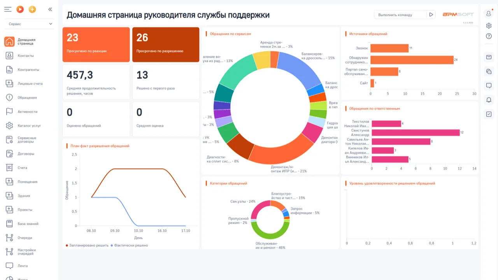Open the chats bubble icon

(489, 71)
